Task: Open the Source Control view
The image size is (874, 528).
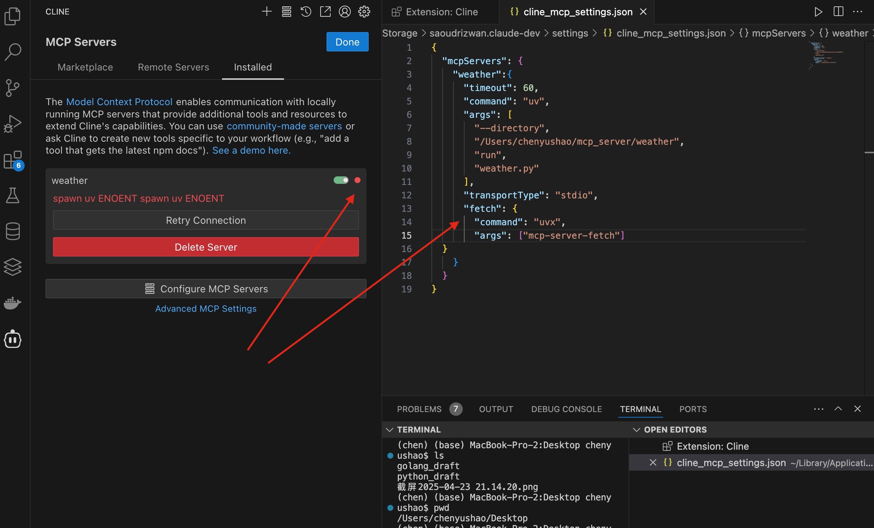Action: coord(13,88)
